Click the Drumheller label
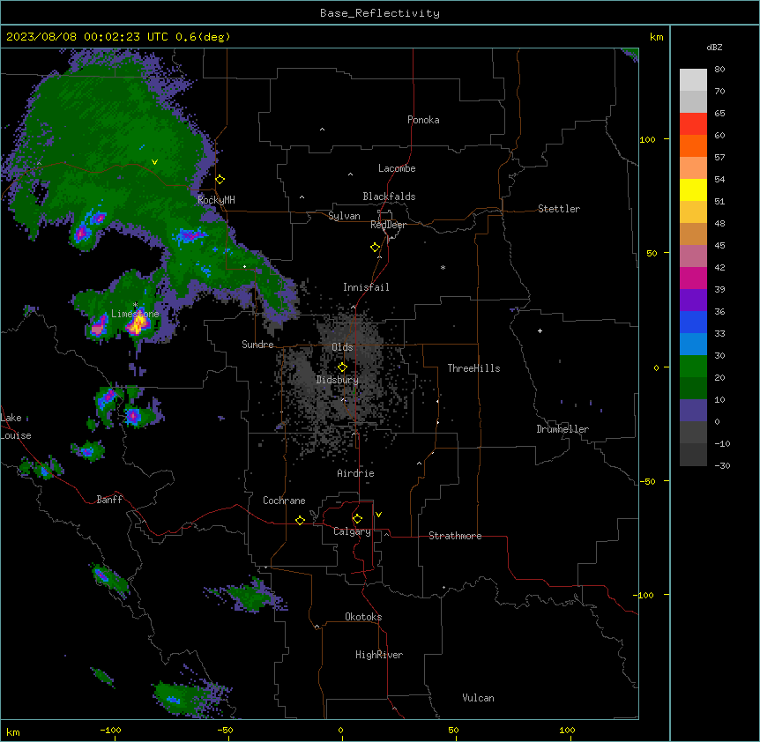 point(563,429)
